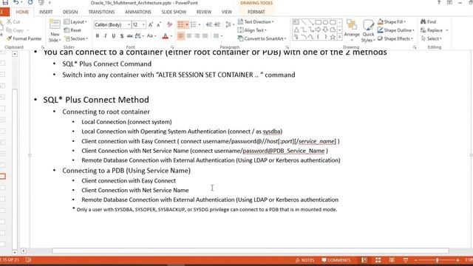Click Increase List Level icon

(217, 24)
